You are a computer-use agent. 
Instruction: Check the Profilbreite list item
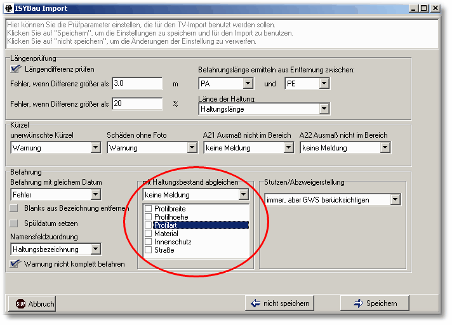pyautogui.click(x=148, y=209)
